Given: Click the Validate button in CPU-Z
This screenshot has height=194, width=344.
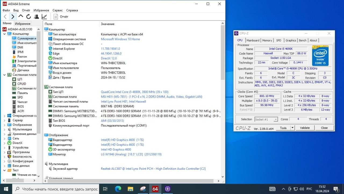Looking at the screenshot, I should coord(305,128).
